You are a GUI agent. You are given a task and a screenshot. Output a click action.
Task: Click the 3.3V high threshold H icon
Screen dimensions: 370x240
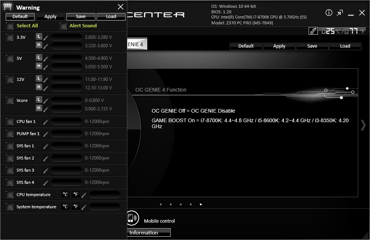point(39,45)
